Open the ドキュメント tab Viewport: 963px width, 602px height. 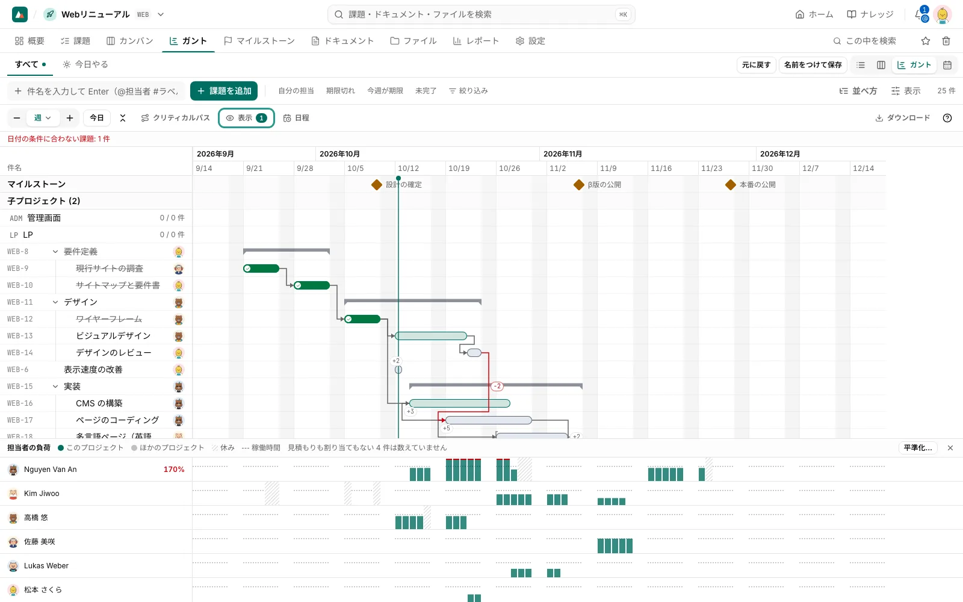pyautogui.click(x=342, y=41)
